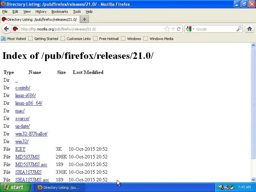Image resolution: width=256 pixels, height=192 pixels.
Task: Select the Directory Listing taskbar button
Action: point(60,188)
